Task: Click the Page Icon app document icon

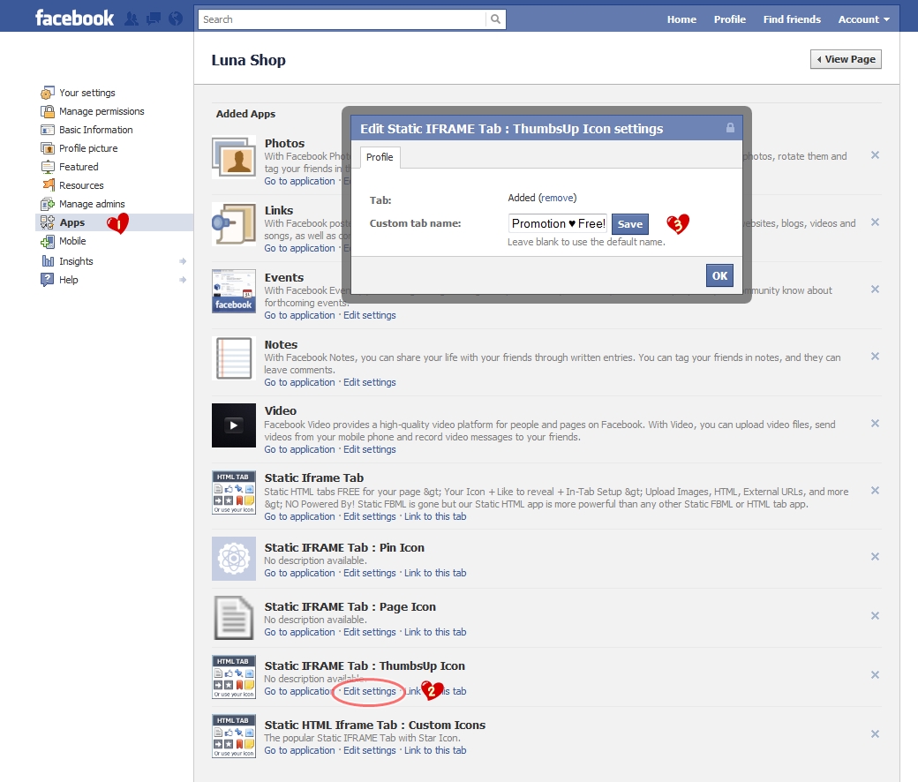Action: 234,618
